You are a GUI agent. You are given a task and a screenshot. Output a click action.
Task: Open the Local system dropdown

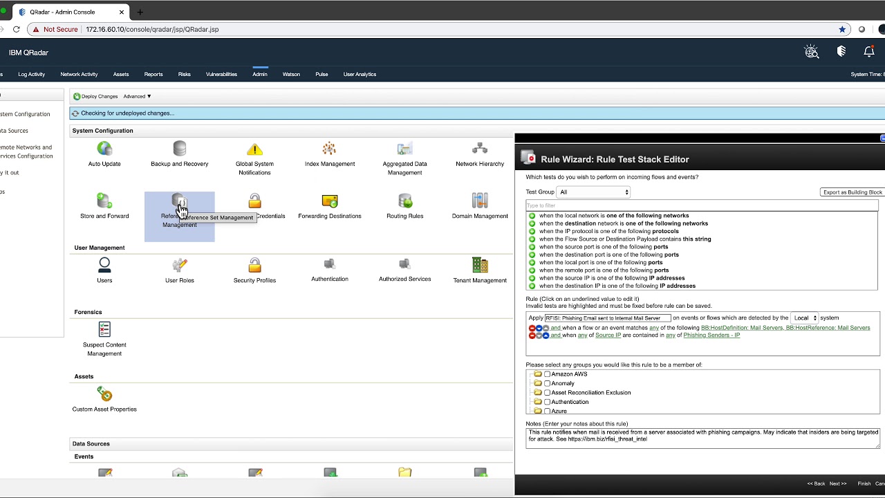[x=804, y=318]
